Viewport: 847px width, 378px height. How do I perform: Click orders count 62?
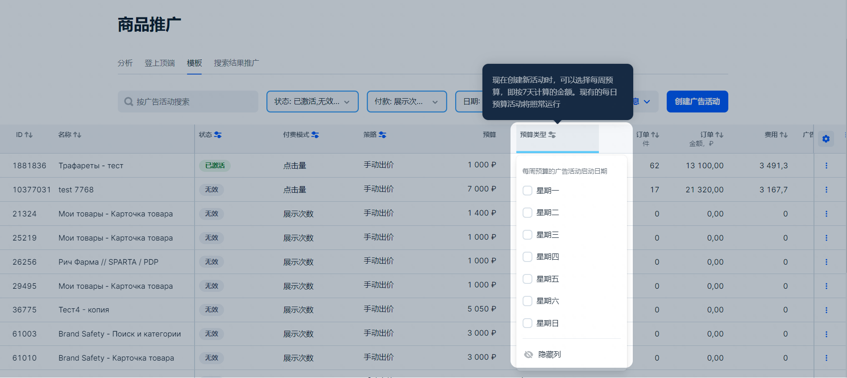point(655,166)
